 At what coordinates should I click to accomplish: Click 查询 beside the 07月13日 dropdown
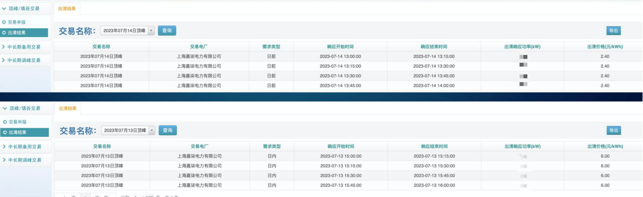167,130
